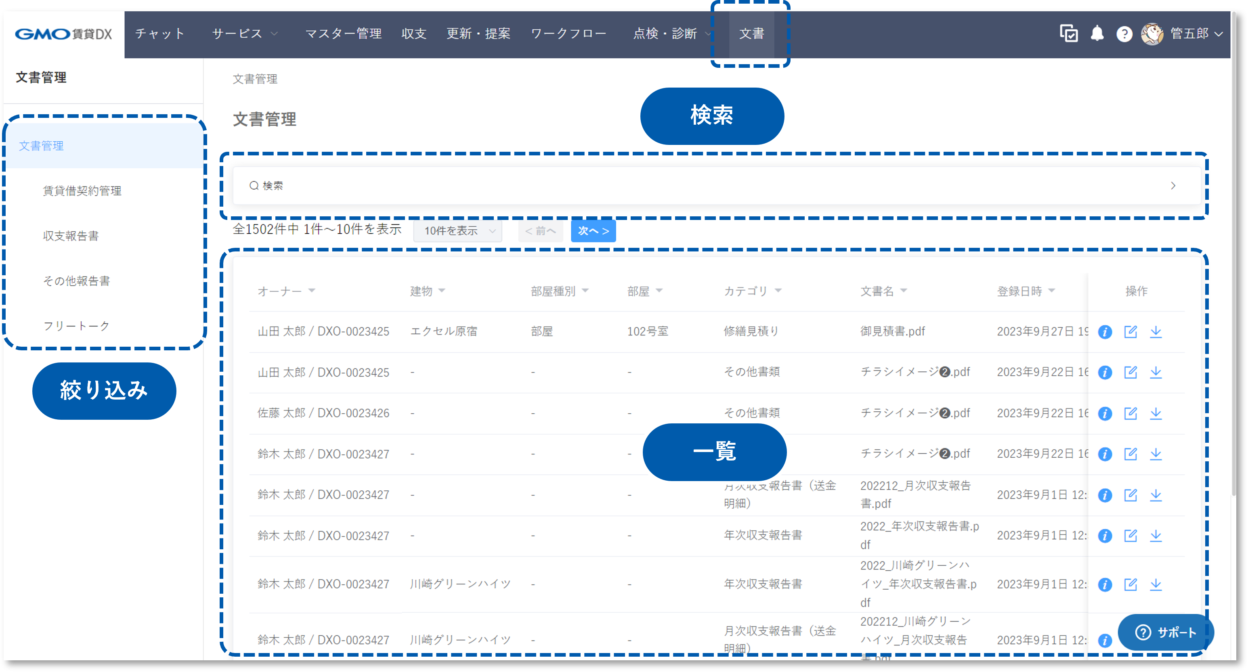The width and height of the screenshot is (1248, 672).
Task: Go to the next page with 次へ
Action: pos(593,231)
